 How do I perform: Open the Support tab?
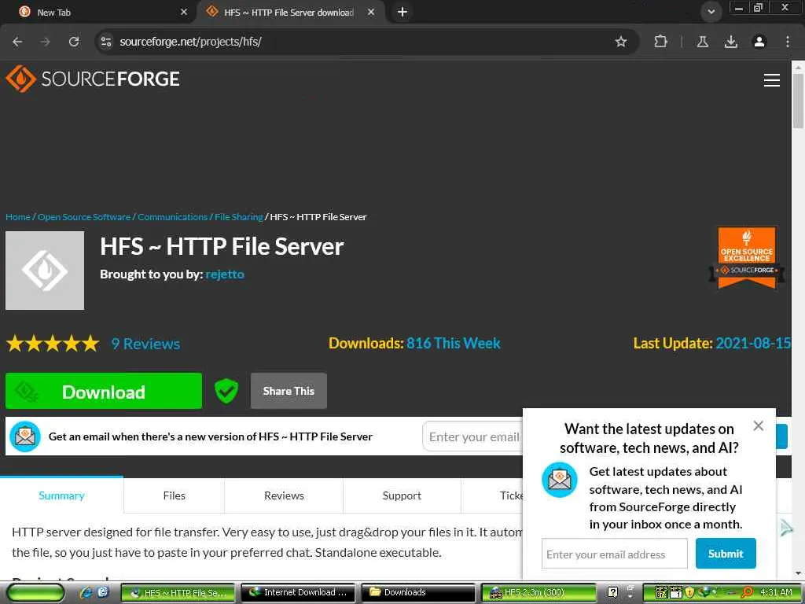coord(402,495)
